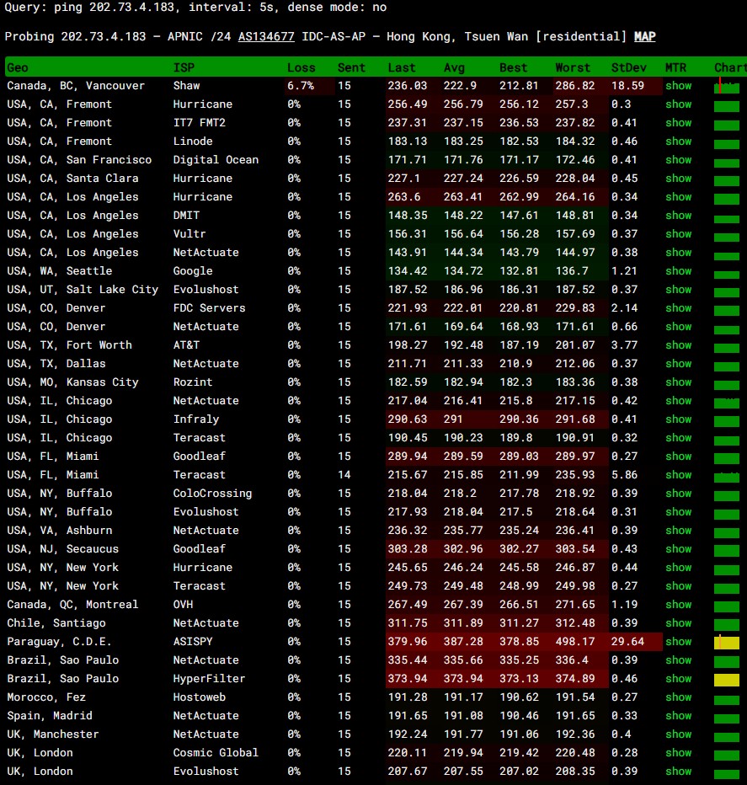
Task: Open the MAP link
Action: tap(644, 36)
